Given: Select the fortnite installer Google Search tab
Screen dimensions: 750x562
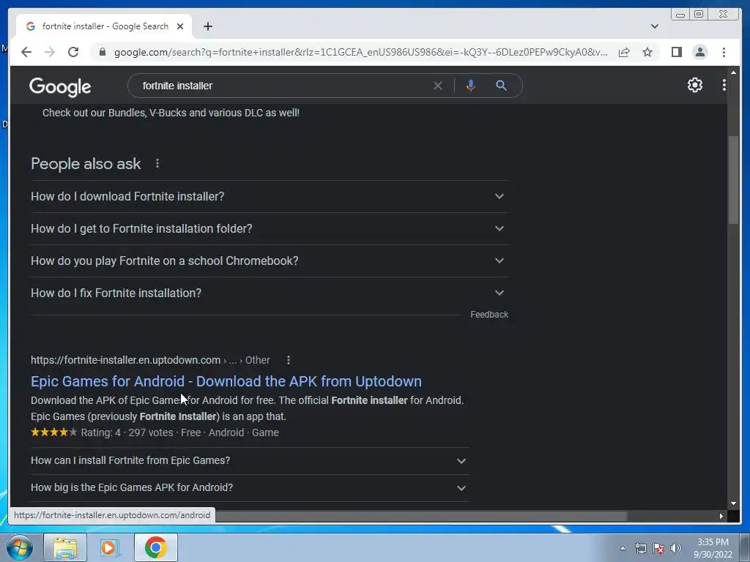Looking at the screenshot, I should (x=105, y=26).
